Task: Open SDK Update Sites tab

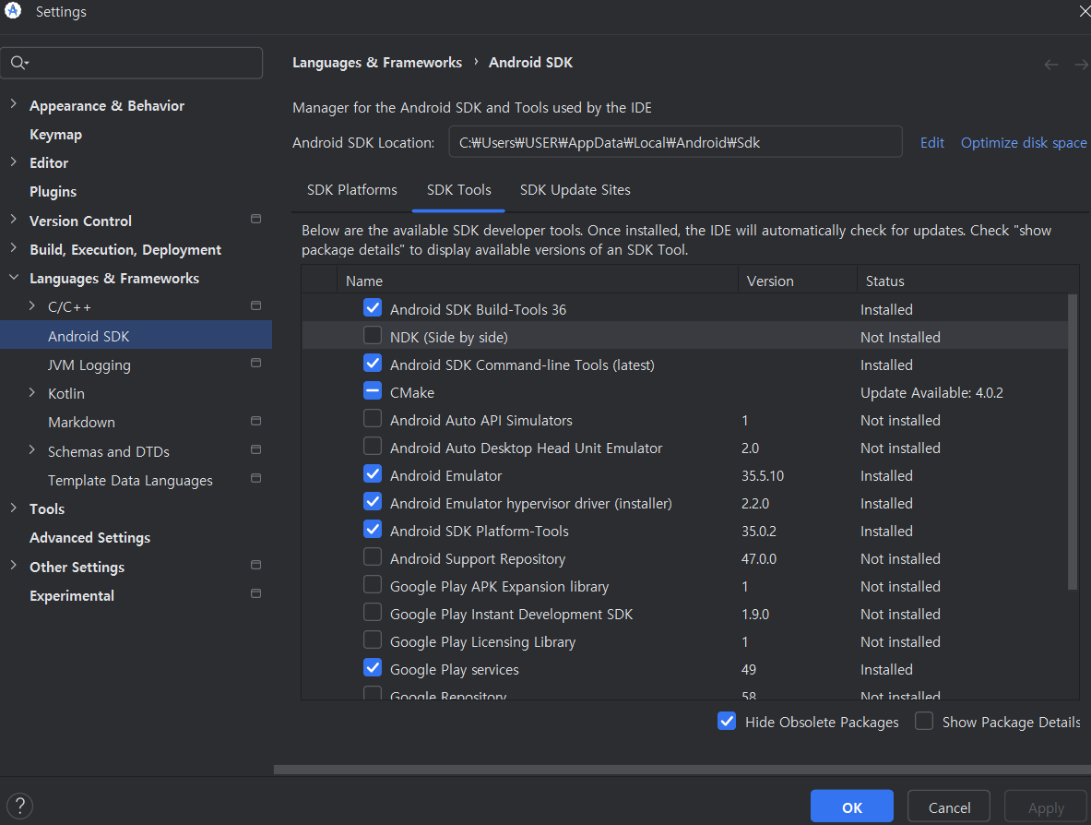Action: click(x=575, y=190)
